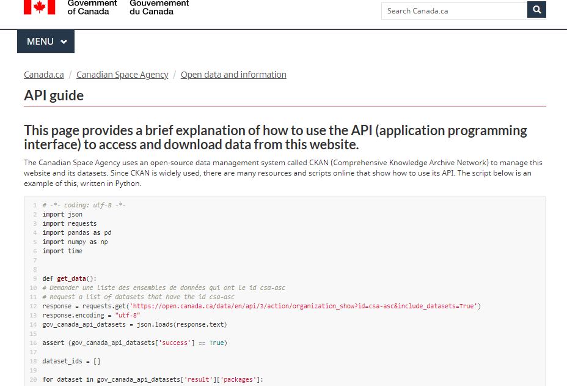Viewport: 567px width, 386px height.
Task: Visit the Open data and information page
Action: pos(233,74)
